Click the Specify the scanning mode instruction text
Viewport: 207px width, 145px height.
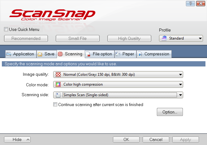61,64
